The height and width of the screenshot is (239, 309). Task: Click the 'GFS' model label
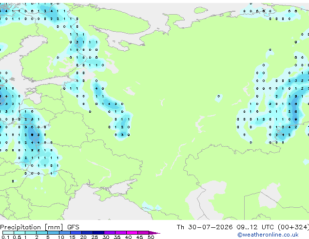73,227
